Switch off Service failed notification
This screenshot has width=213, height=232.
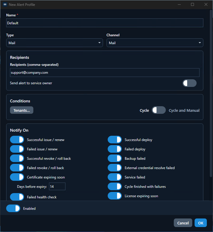[x=115, y=177]
